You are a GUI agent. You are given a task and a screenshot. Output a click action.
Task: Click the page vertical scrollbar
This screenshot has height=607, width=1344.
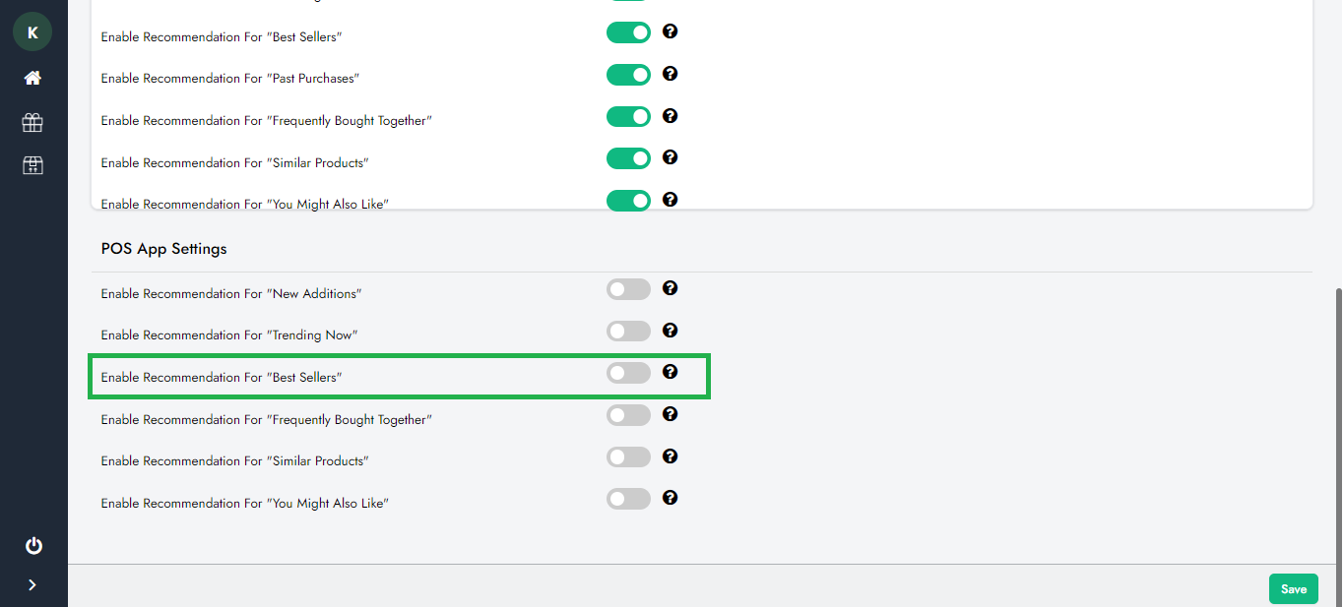tap(1337, 423)
